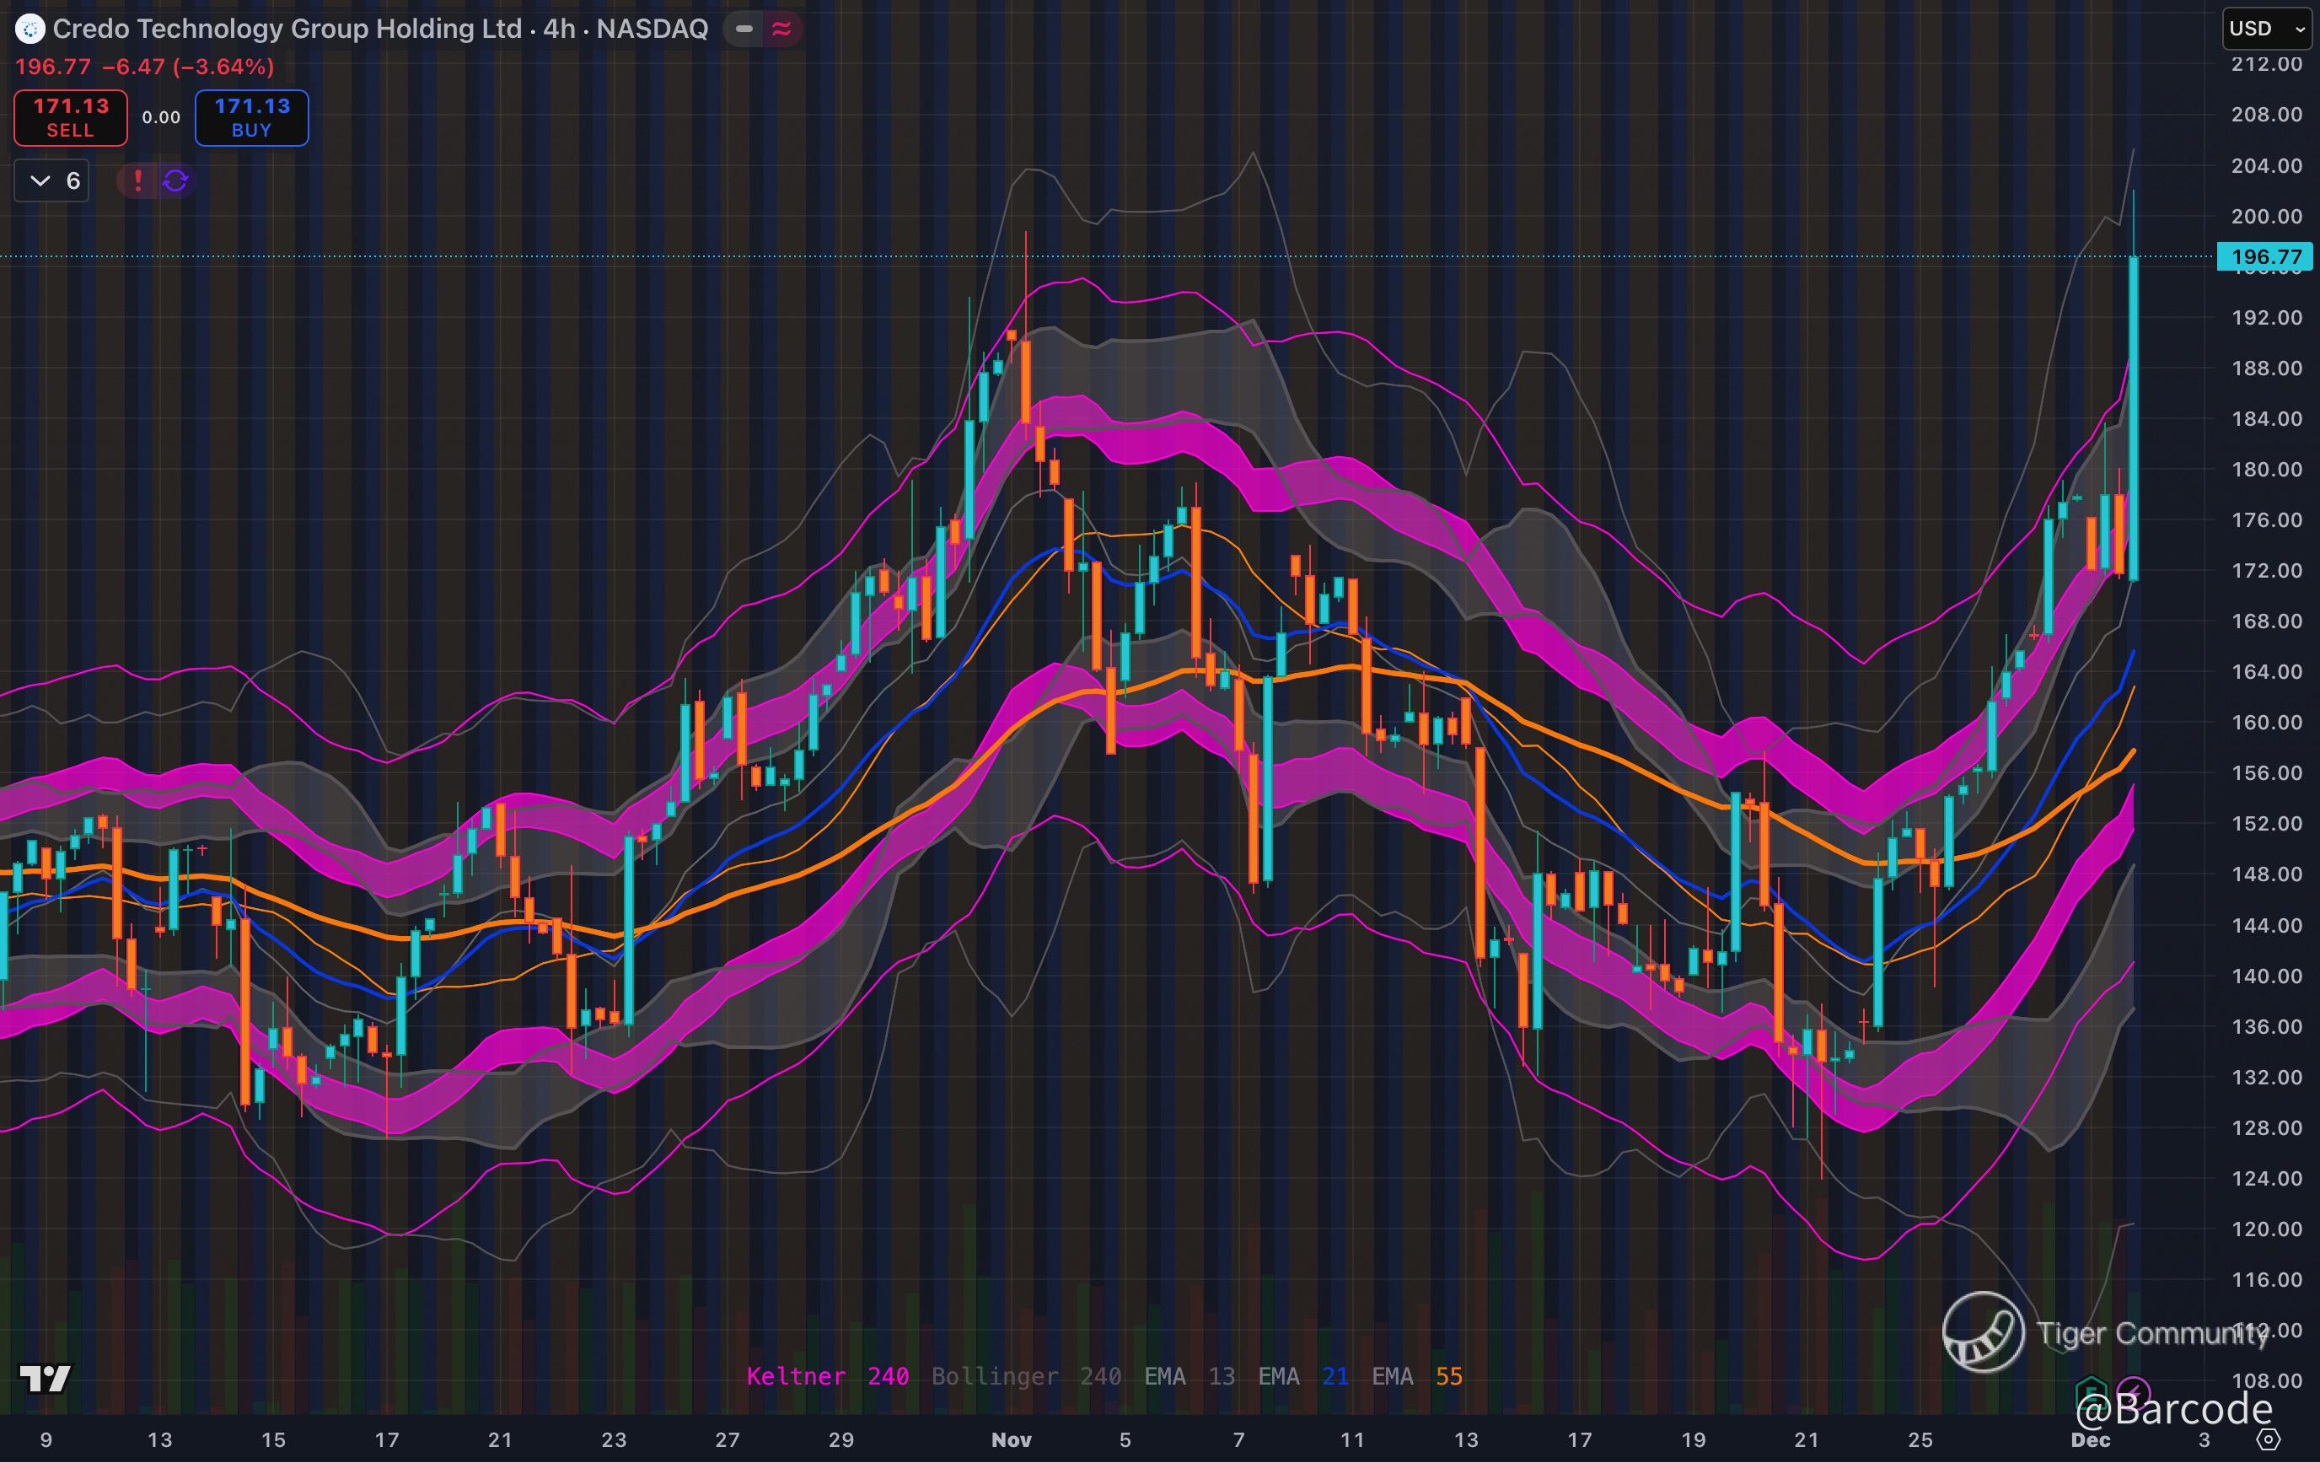Image resolution: width=2320 pixels, height=1463 pixels.
Task: Click the green earnings E marker icon
Action: click(x=2090, y=1391)
